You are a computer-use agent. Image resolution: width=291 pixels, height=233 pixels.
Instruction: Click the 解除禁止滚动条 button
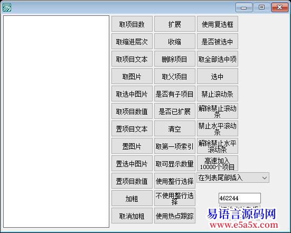click(x=217, y=111)
